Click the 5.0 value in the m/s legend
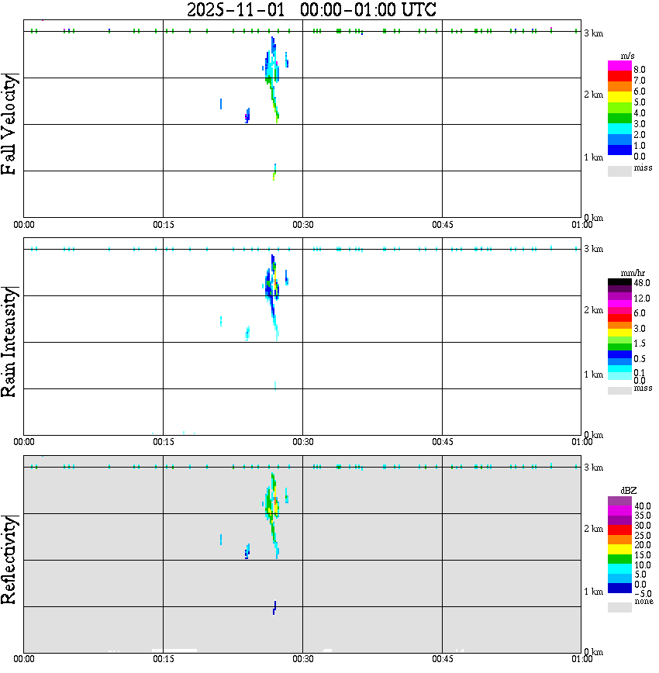The height and width of the screenshot is (673, 659). [x=640, y=102]
